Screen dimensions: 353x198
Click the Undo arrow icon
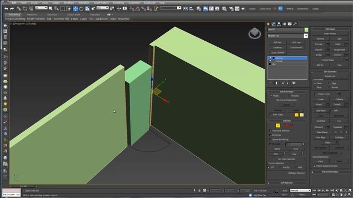click(6, 9)
